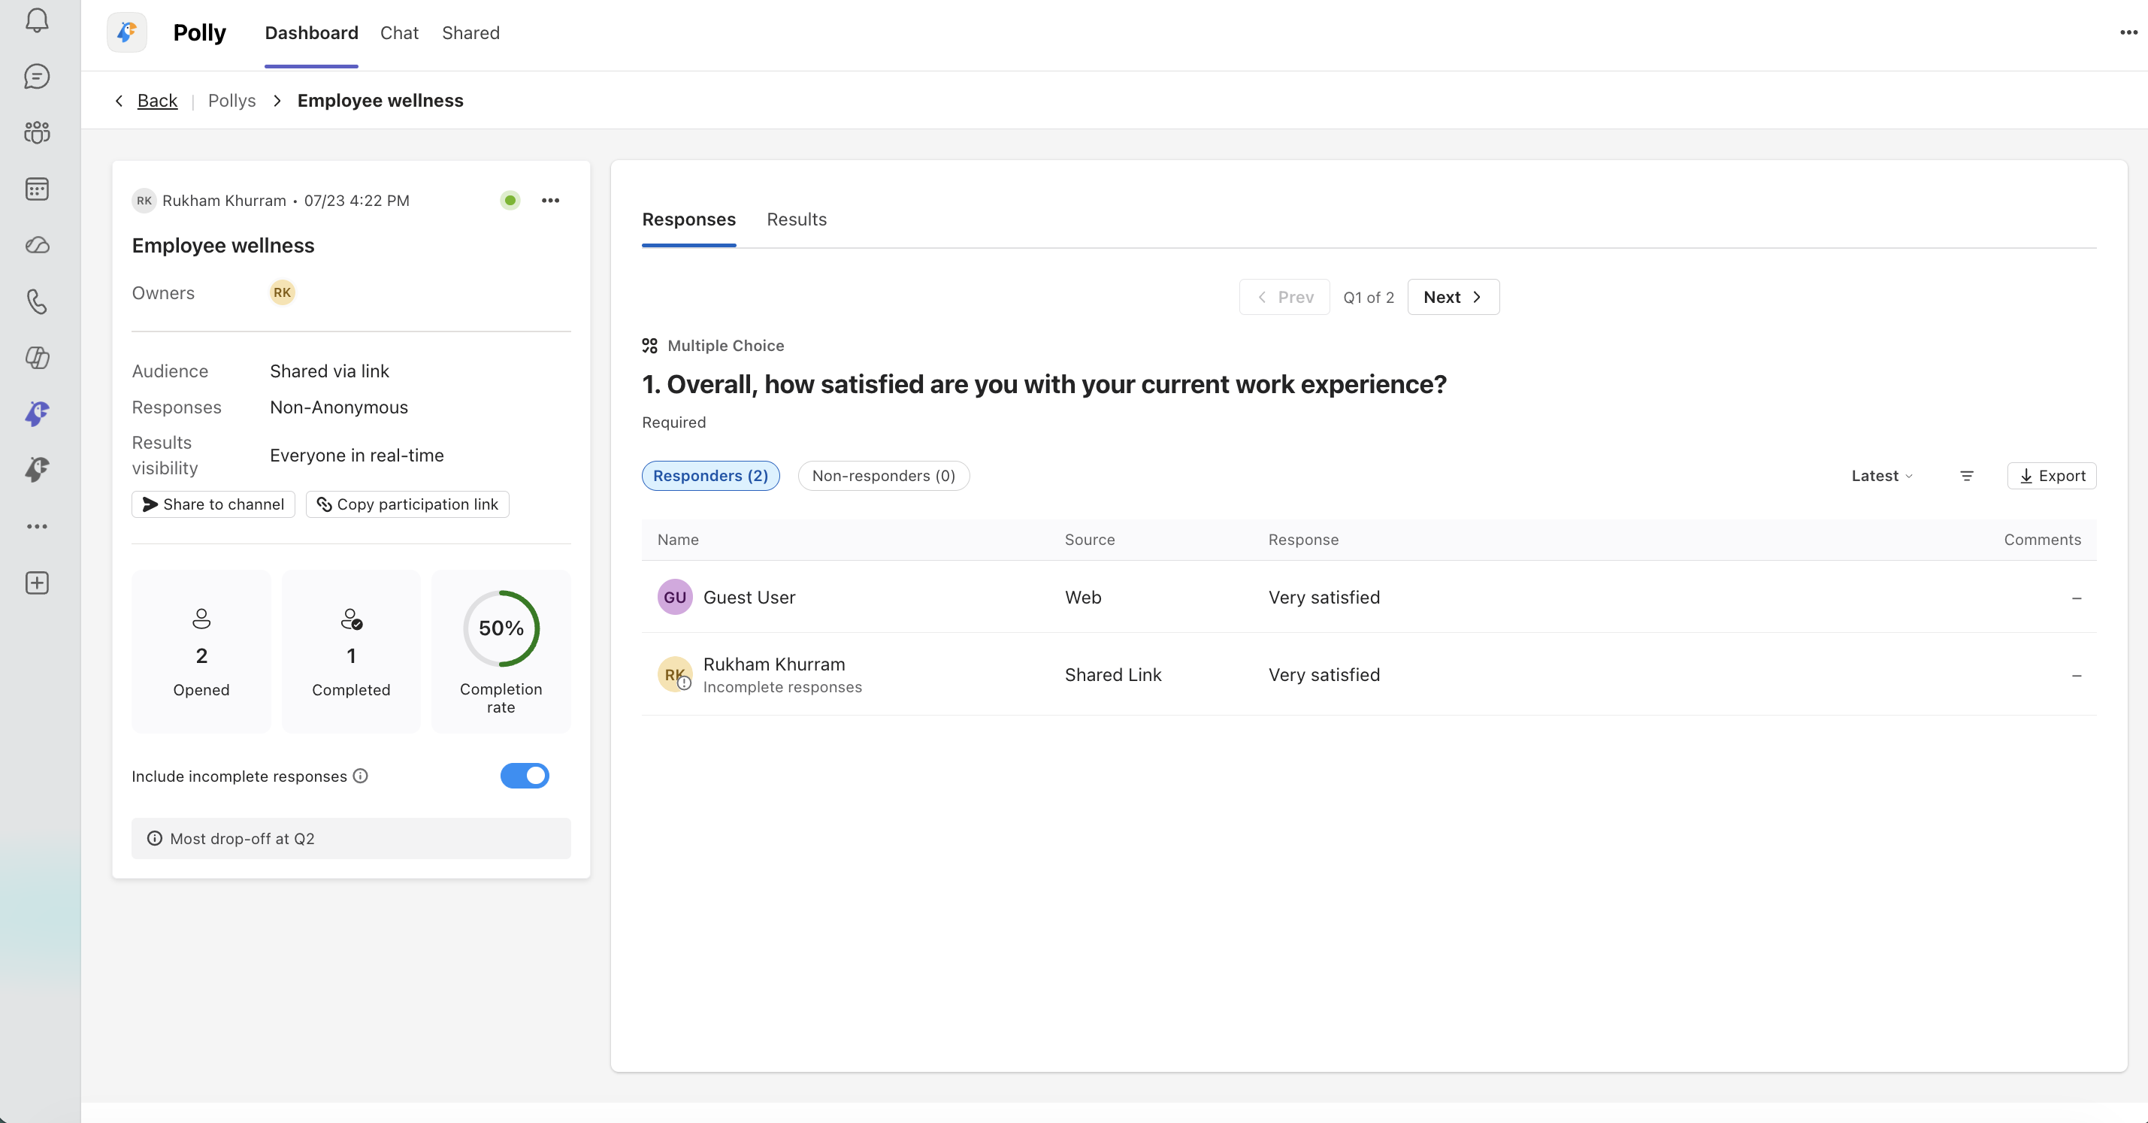Open the Calendar icon in sidebar

[x=37, y=189]
